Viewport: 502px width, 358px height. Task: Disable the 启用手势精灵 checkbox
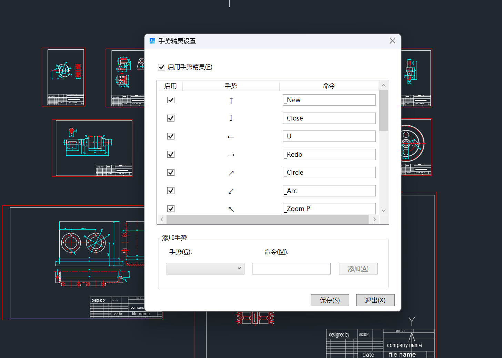pos(161,67)
